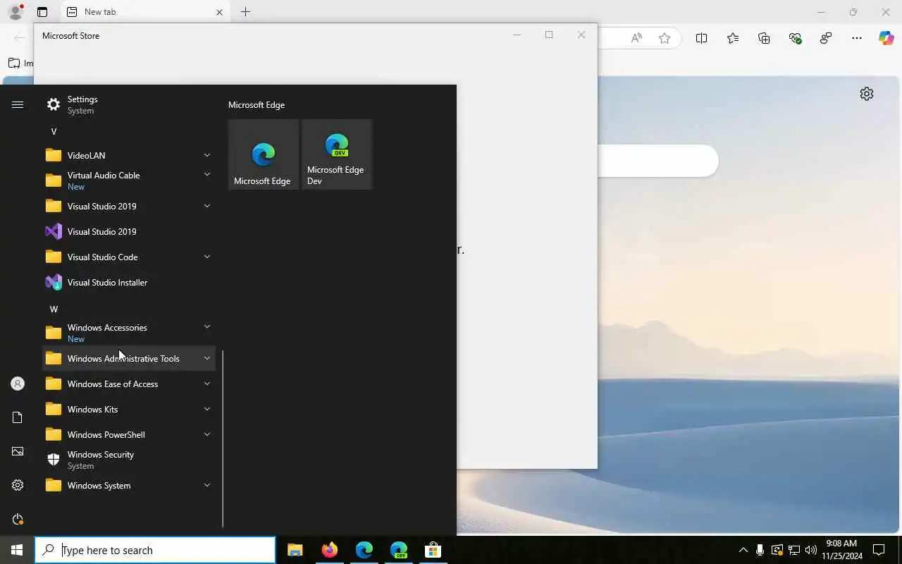The image size is (902, 564).
Task: Click the microphone tray icon
Action: [760, 550]
